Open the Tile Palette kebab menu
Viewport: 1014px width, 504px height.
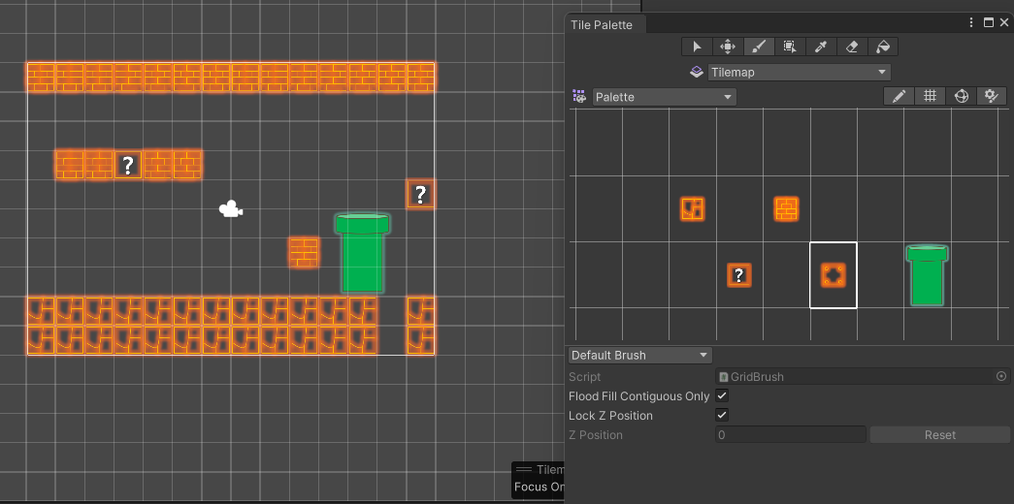971,22
